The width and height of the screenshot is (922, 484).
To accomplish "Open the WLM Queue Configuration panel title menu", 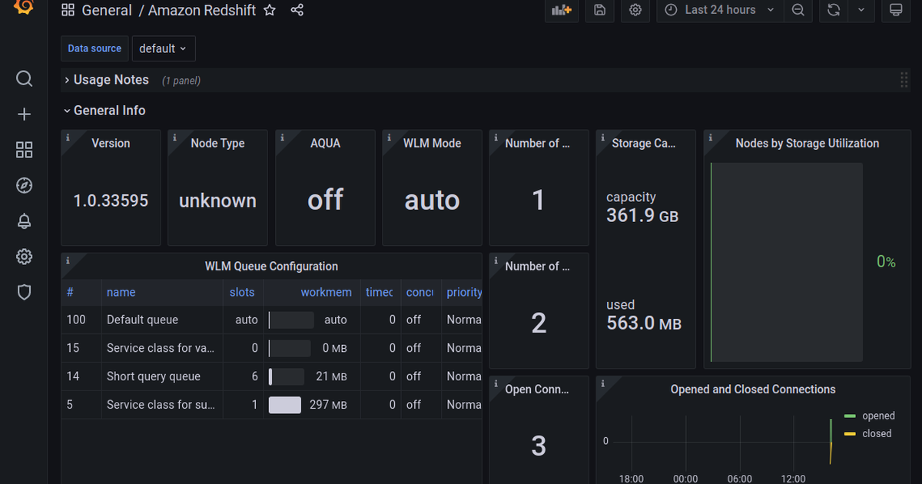I will pyautogui.click(x=271, y=267).
